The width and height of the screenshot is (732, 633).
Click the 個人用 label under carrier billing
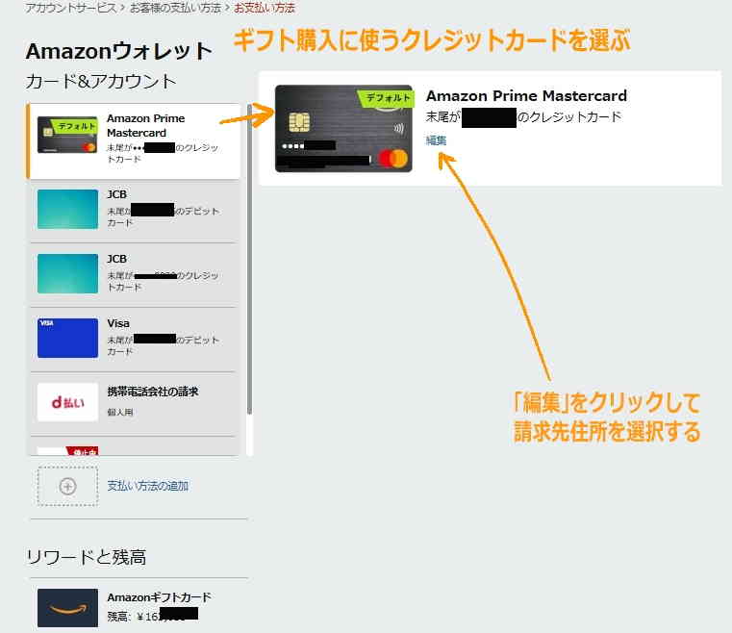[x=120, y=412]
